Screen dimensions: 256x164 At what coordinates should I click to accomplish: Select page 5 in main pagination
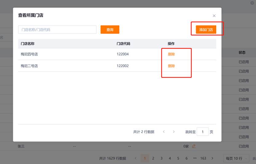(178, 158)
